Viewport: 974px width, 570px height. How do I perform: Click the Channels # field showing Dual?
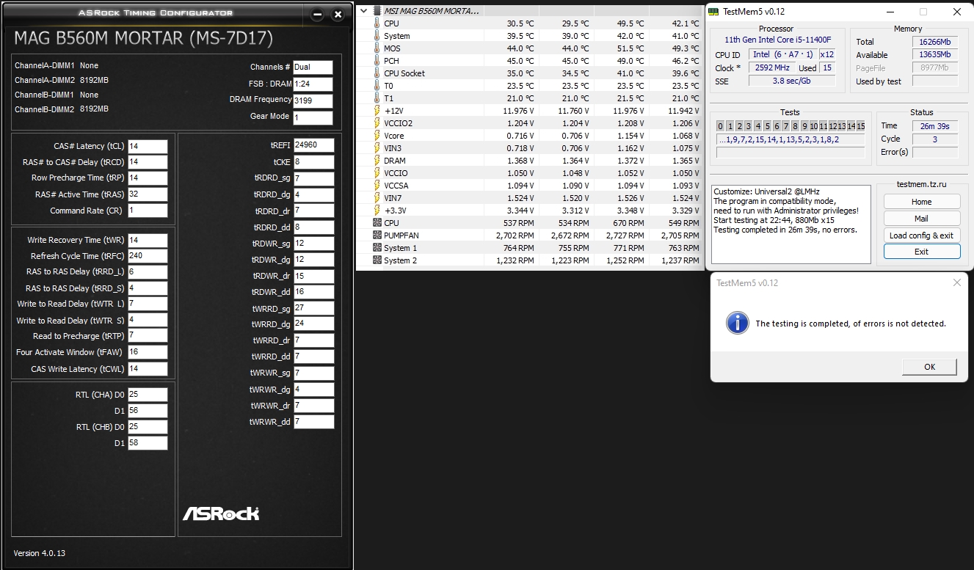pyautogui.click(x=313, y=67)
